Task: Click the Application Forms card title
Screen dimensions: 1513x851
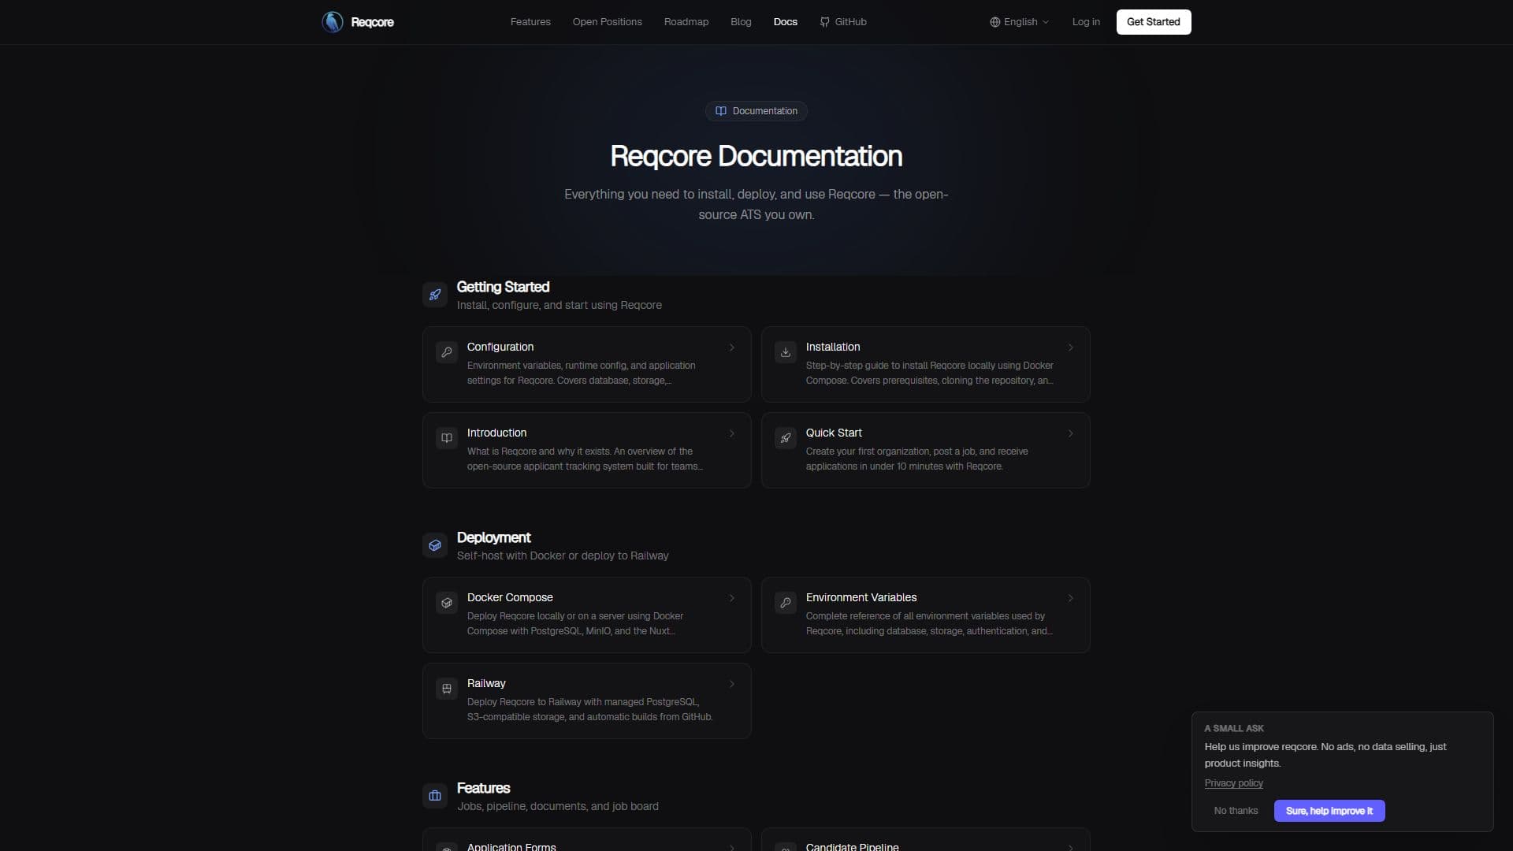Action: click(x=511, y=846)
